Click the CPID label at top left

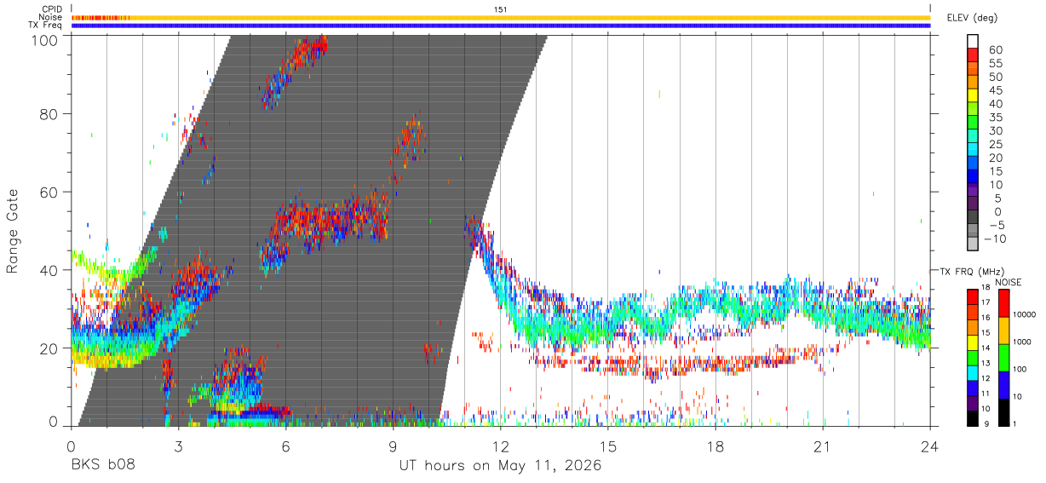(51, 9)
